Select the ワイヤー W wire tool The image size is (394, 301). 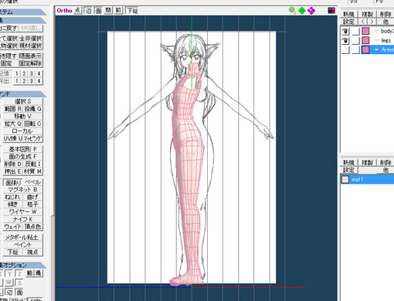(22, 211)
